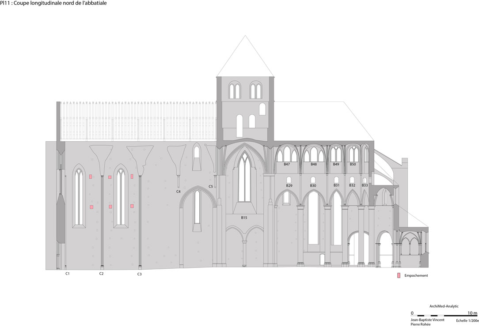This screenshot has height=331, width=479.
Task: Click the Echelle 1/200e scale text
Action: coord(467,320)
